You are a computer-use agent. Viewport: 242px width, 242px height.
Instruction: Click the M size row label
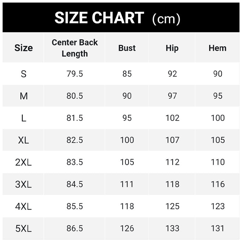click(x=24, y=96)
